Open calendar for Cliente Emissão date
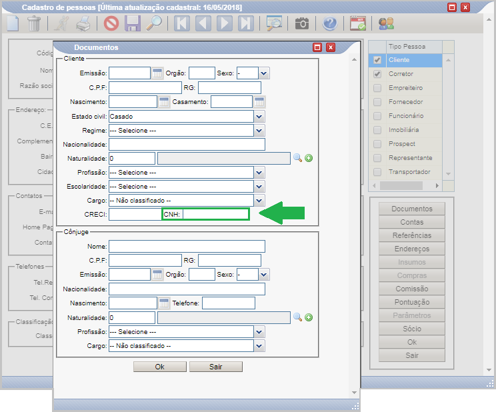Screen dimensions: 496x412 pos(157,73)
